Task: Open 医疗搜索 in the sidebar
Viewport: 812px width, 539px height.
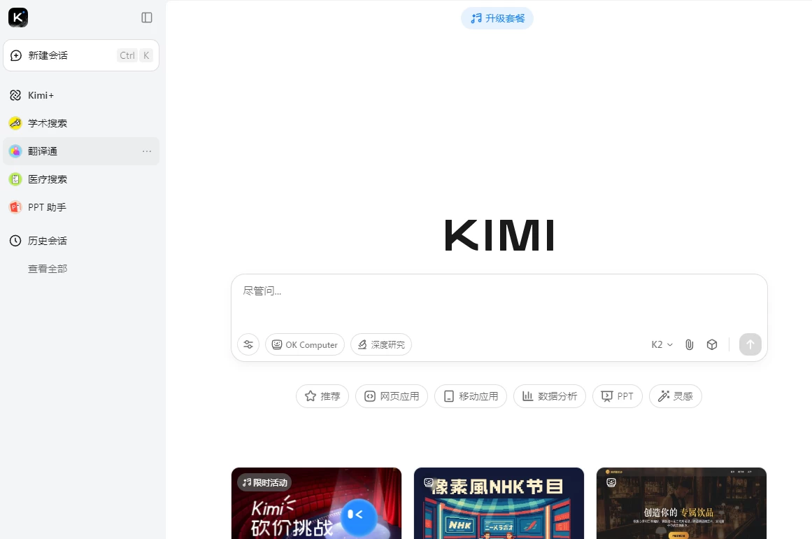Action: 48,178
